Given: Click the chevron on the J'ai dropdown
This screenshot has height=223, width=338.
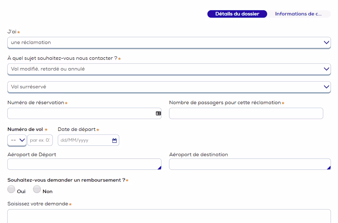Looking at the screenshot, I should (x=326, y=42).
